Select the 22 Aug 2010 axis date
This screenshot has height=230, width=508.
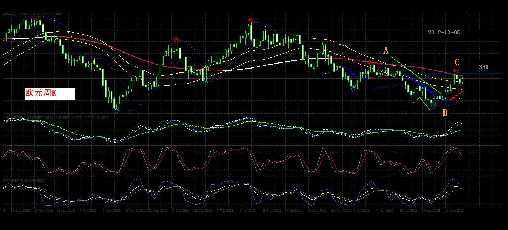[x=157, y=211]
